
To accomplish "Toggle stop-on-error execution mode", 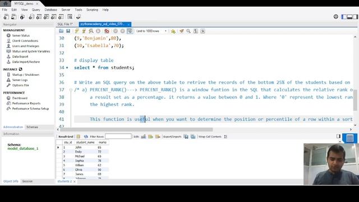I will tap(107, 31).
